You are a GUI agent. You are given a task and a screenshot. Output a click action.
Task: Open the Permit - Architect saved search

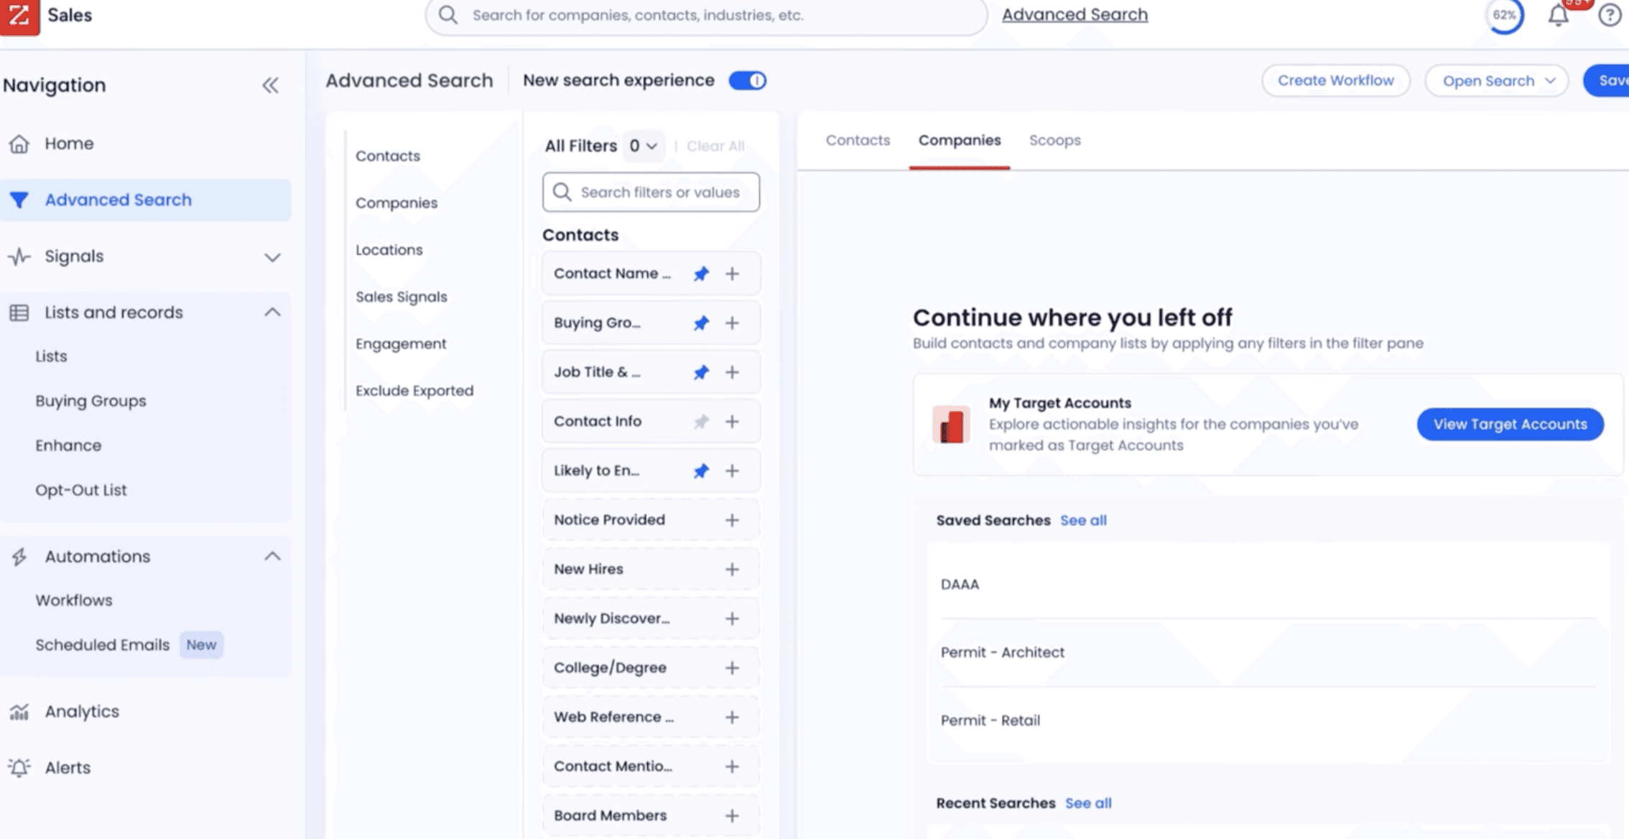[x=1268, y=653]
